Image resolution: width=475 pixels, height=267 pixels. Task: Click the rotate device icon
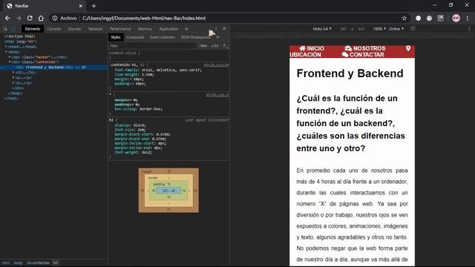(x=413, y=28)
